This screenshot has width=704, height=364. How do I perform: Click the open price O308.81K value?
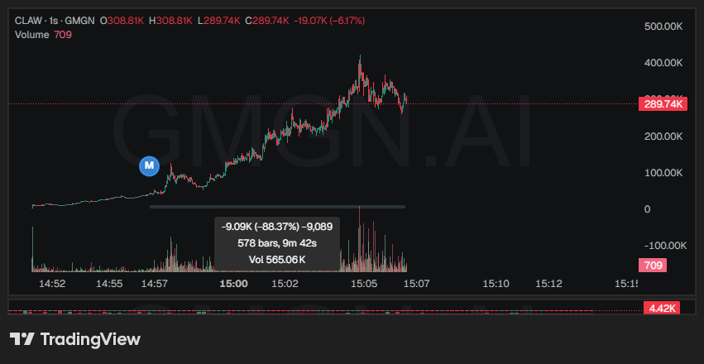pyautogui.click(x=122, y=21)
